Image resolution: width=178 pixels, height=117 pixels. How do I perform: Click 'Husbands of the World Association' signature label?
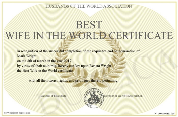click(123, 96)
